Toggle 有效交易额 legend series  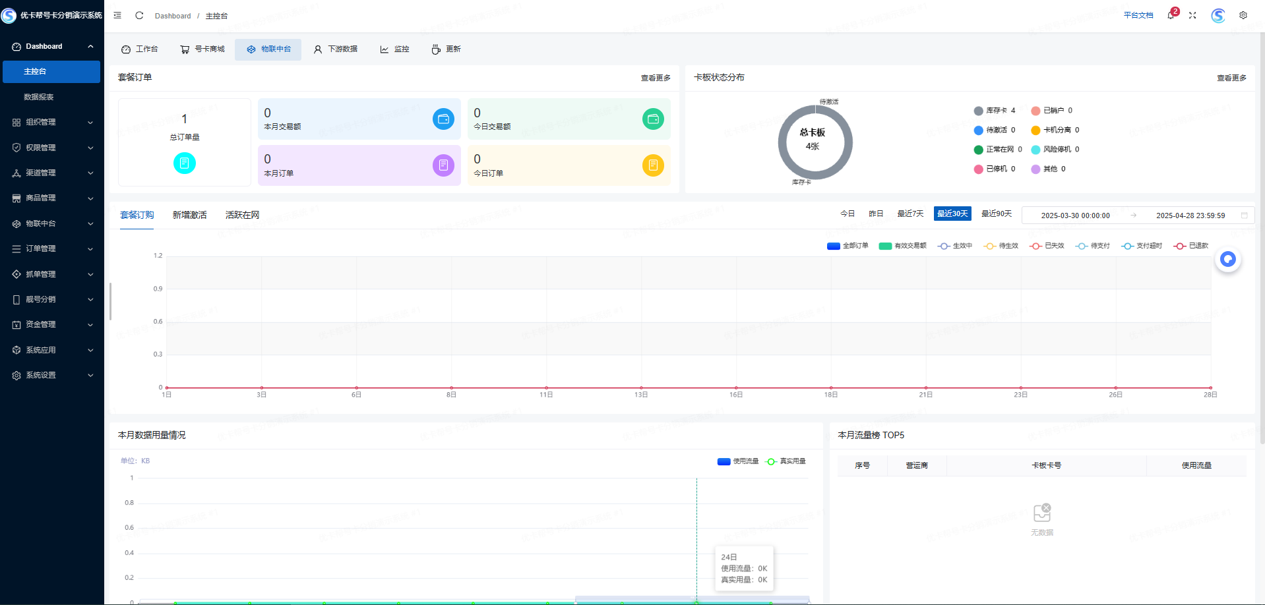(902, 246)
